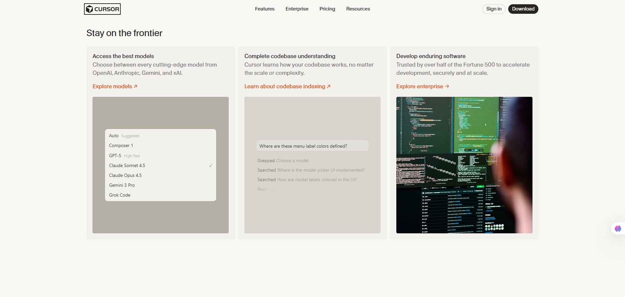Open the floating brain assistant icon
The height and width of the screenshot is (297, 625).
click(618, 228)
